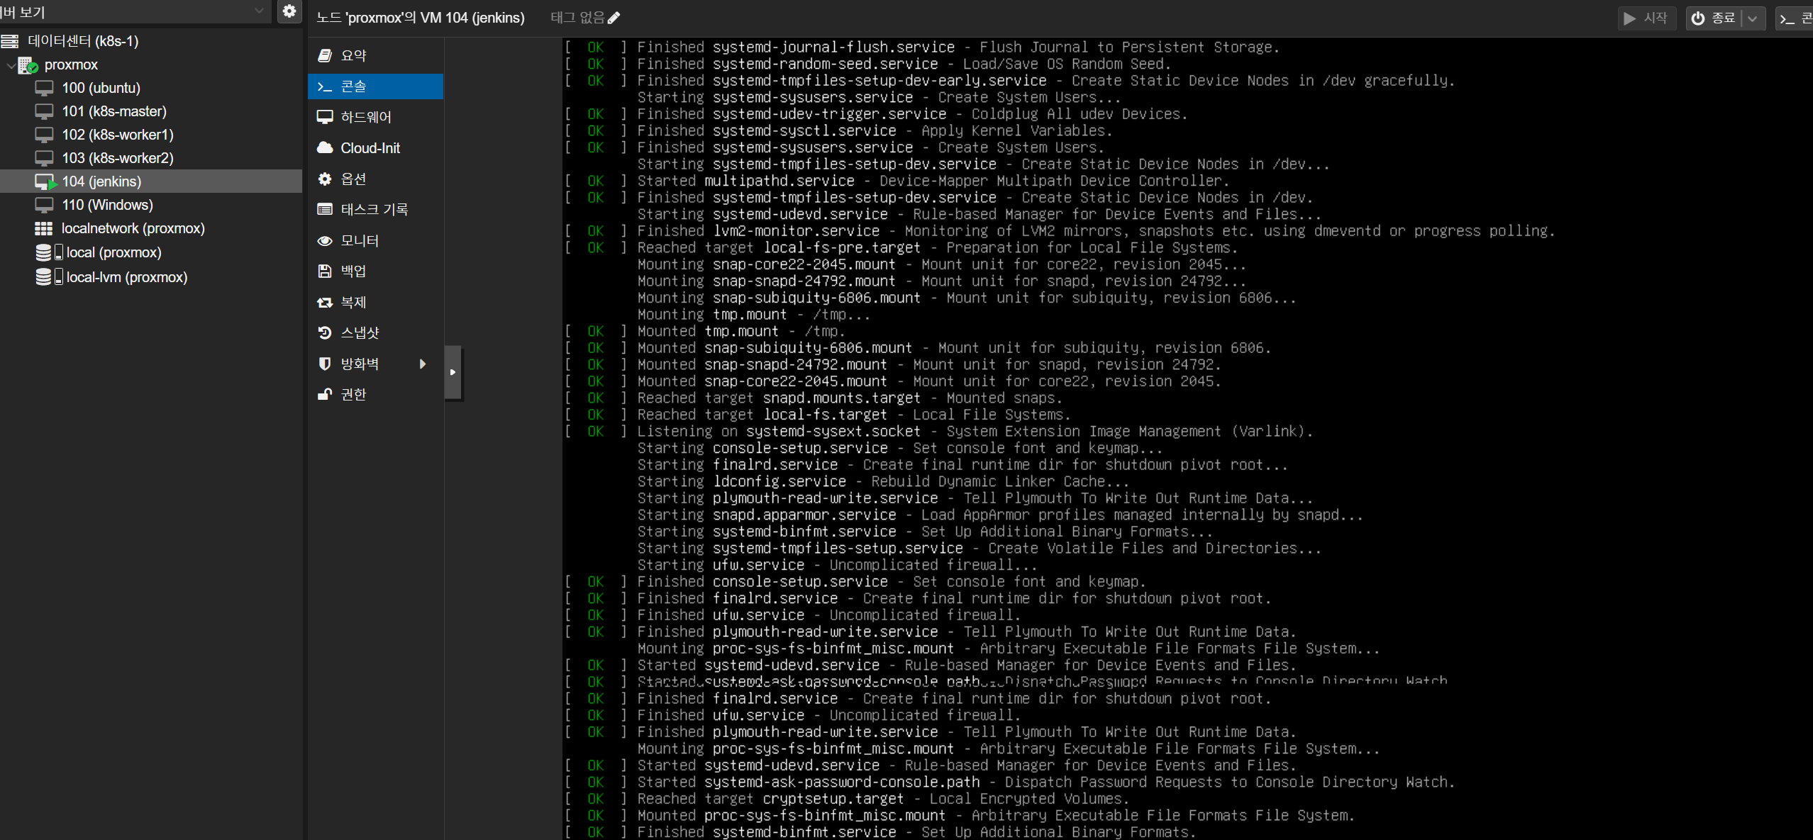Select local (proxmox) storage entry
This screenshot has width=1813, height=840.
click(x=113, y=252)
